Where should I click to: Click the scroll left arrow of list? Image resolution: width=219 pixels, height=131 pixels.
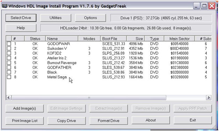9,98
